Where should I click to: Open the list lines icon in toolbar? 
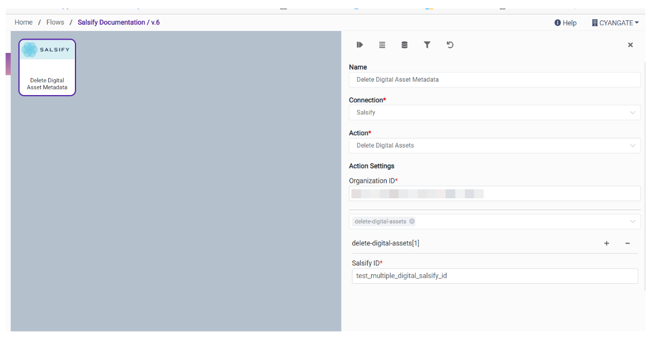(x=382, y=45)
